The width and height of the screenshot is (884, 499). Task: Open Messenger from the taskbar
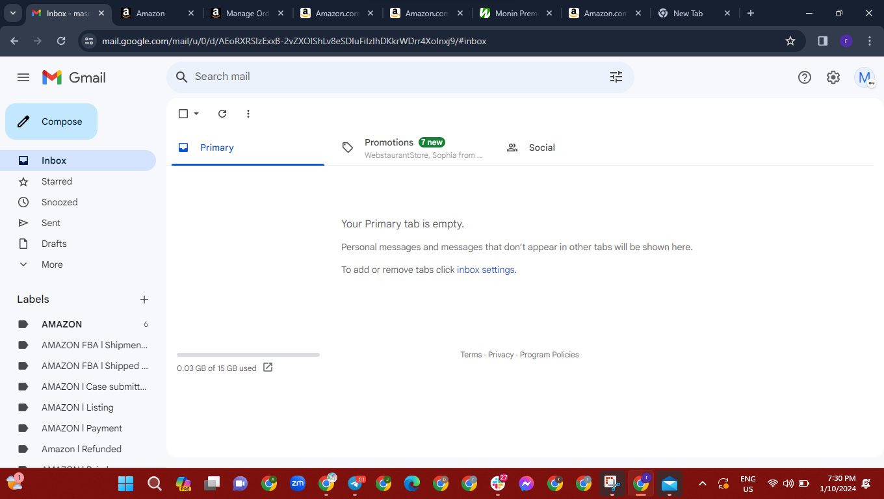(526, 483)
